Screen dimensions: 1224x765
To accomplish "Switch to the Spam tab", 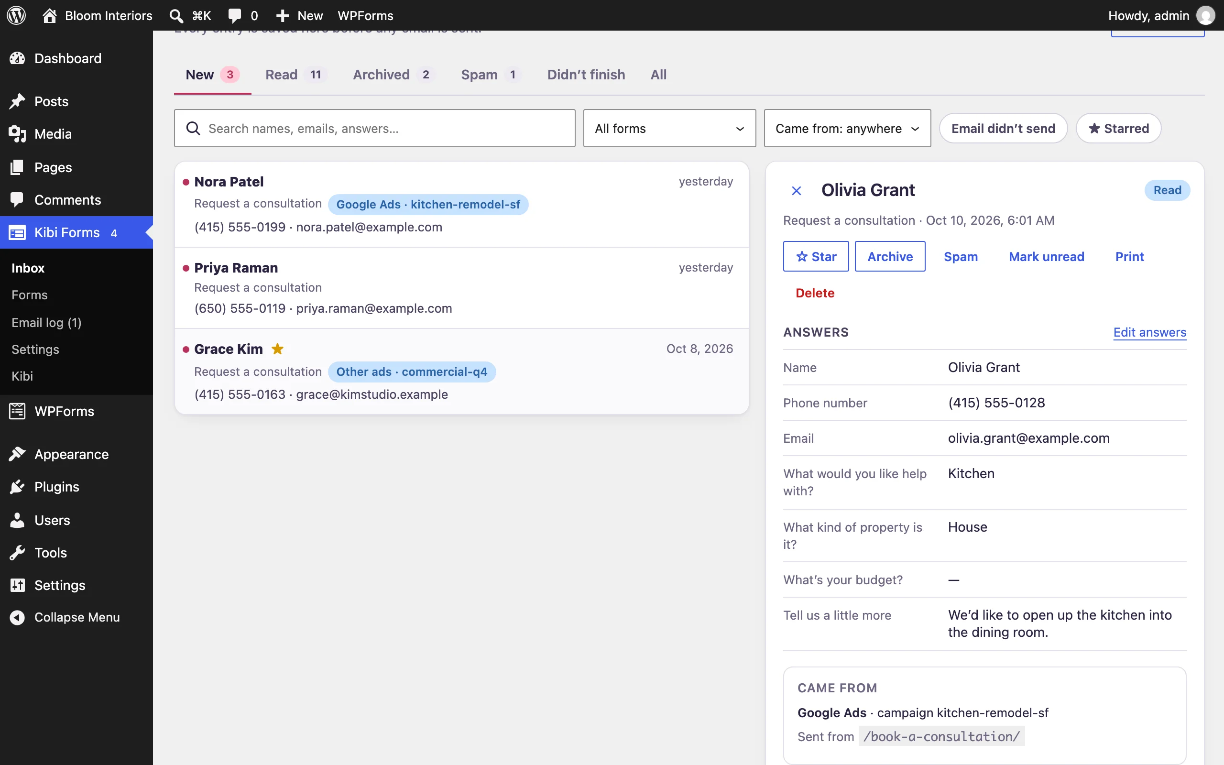I will 491,75.
